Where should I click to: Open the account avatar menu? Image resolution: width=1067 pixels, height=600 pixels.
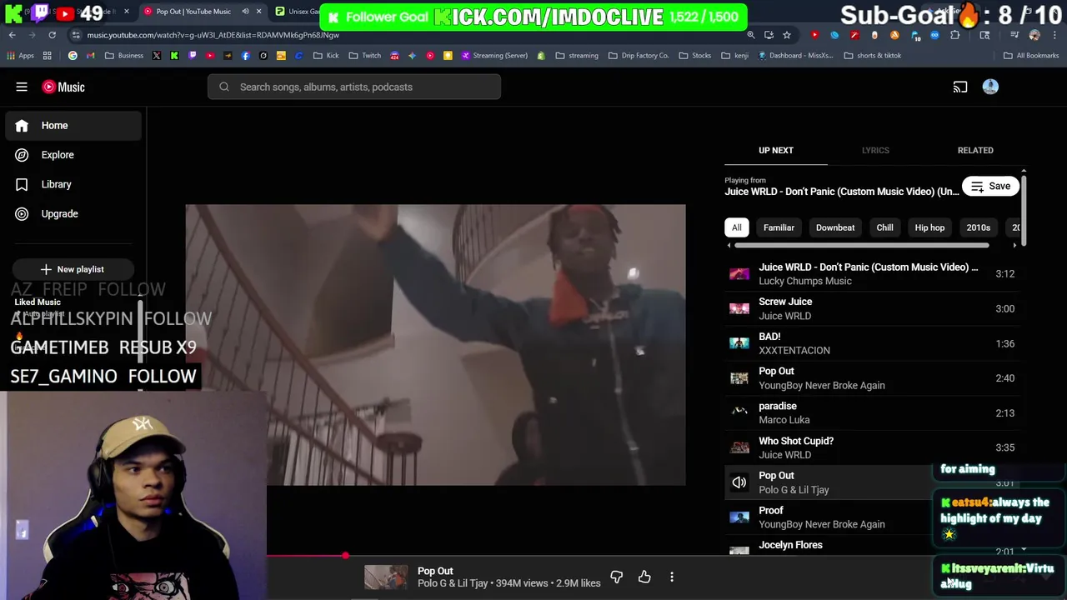tap(990, 87)
